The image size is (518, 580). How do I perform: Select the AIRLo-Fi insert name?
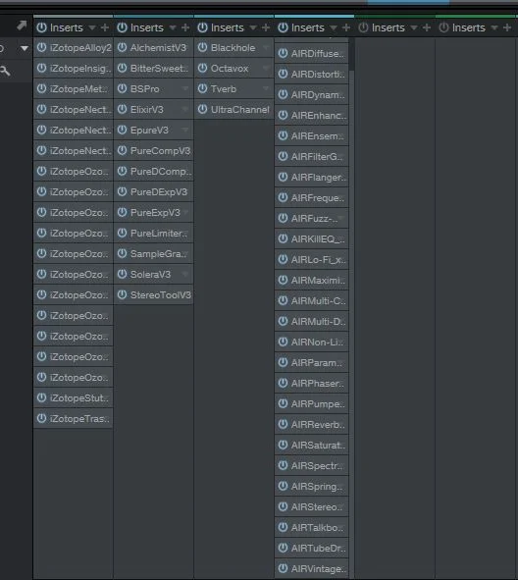(318, 260)
